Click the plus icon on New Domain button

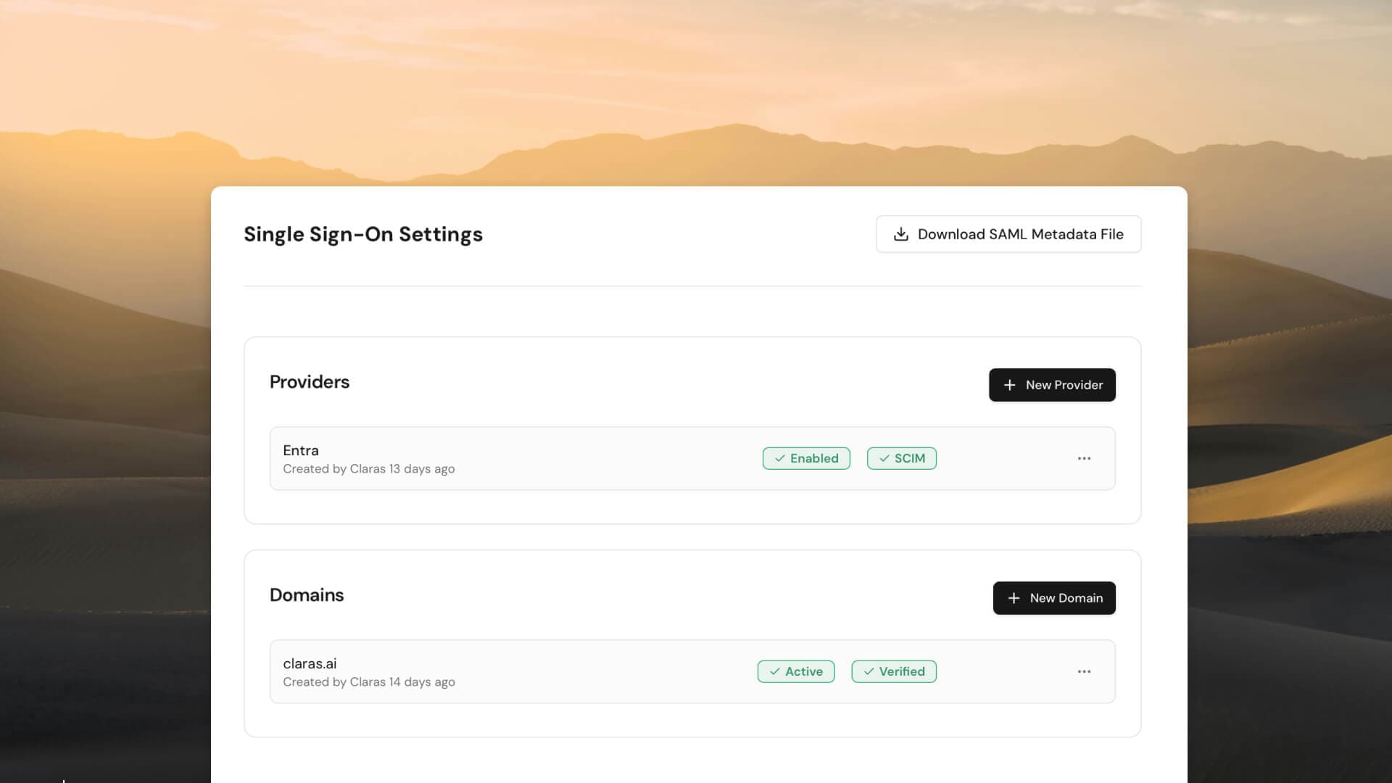click(1014, 598)
